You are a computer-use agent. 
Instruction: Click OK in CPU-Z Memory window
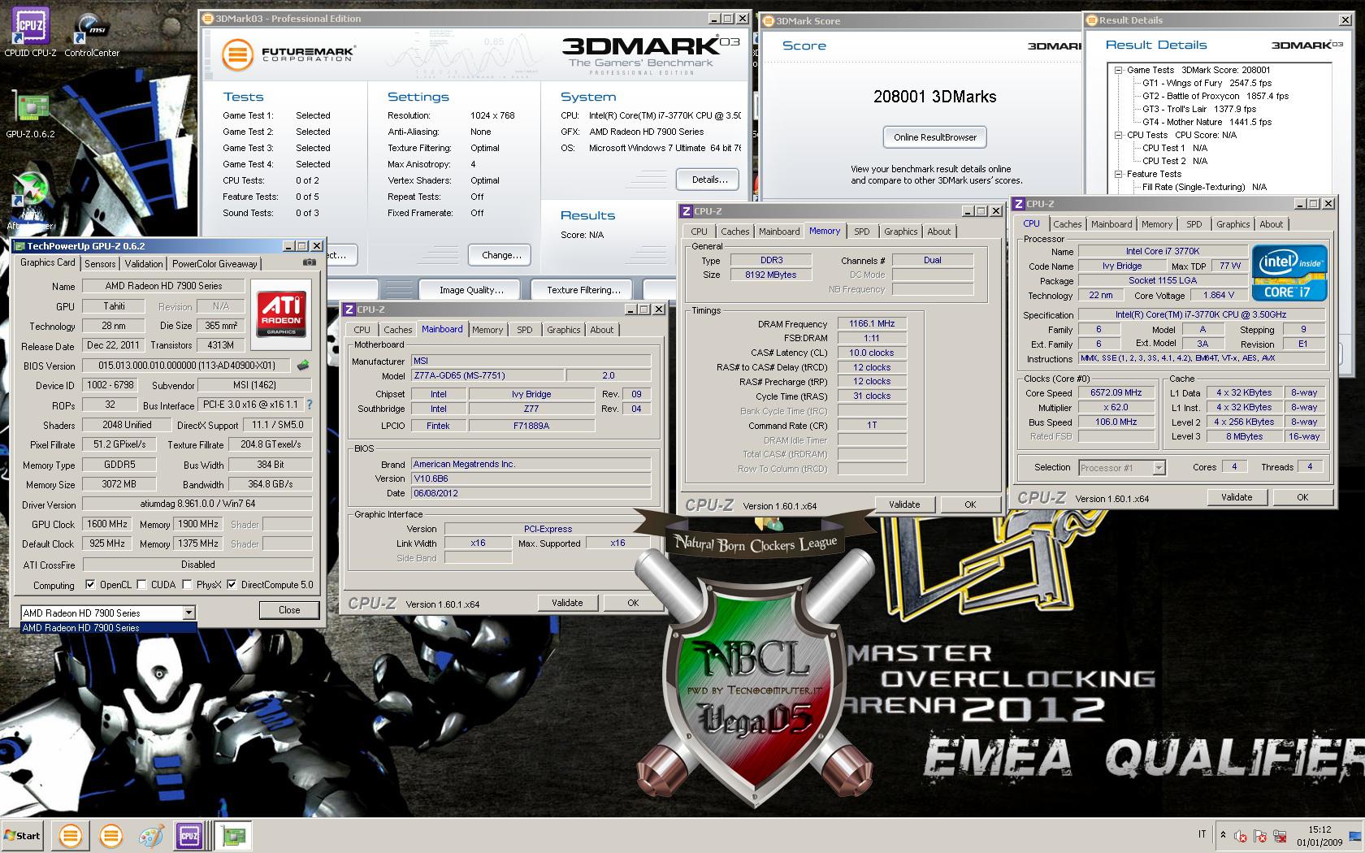970,504
